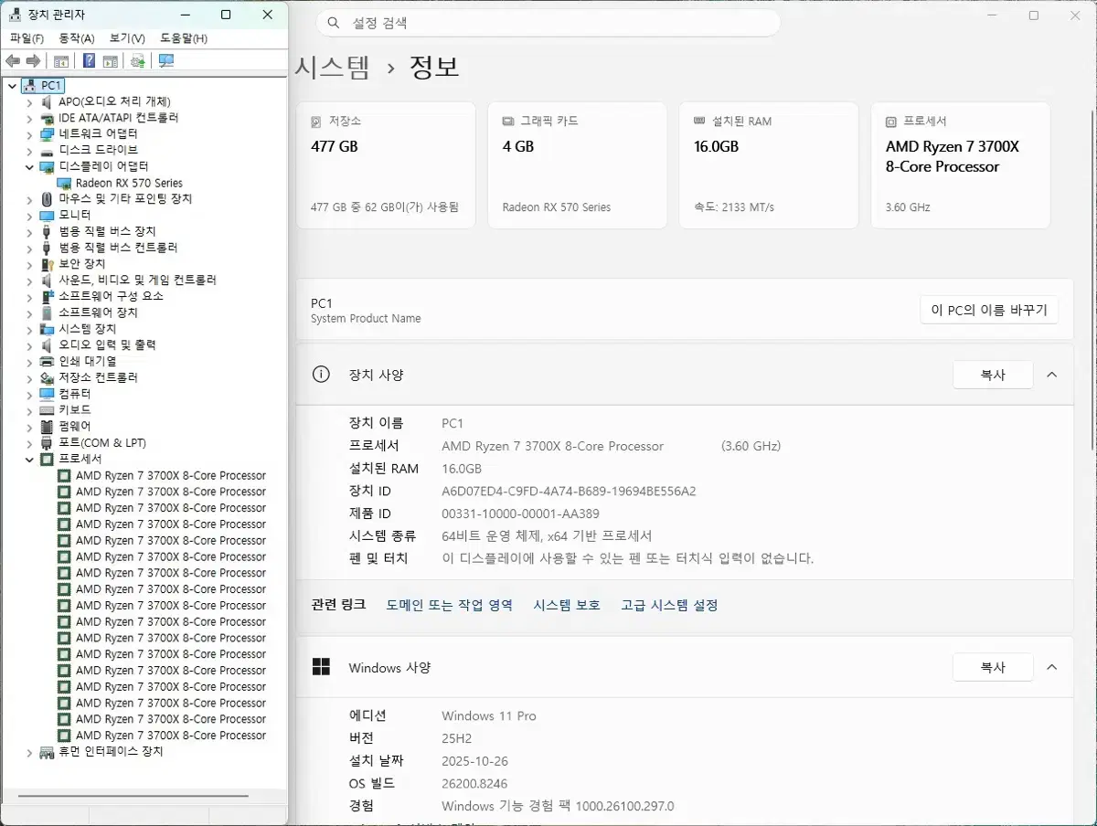
Task: Go to 시스템 breadcrumb in Settings
Action: coord(333,67)
